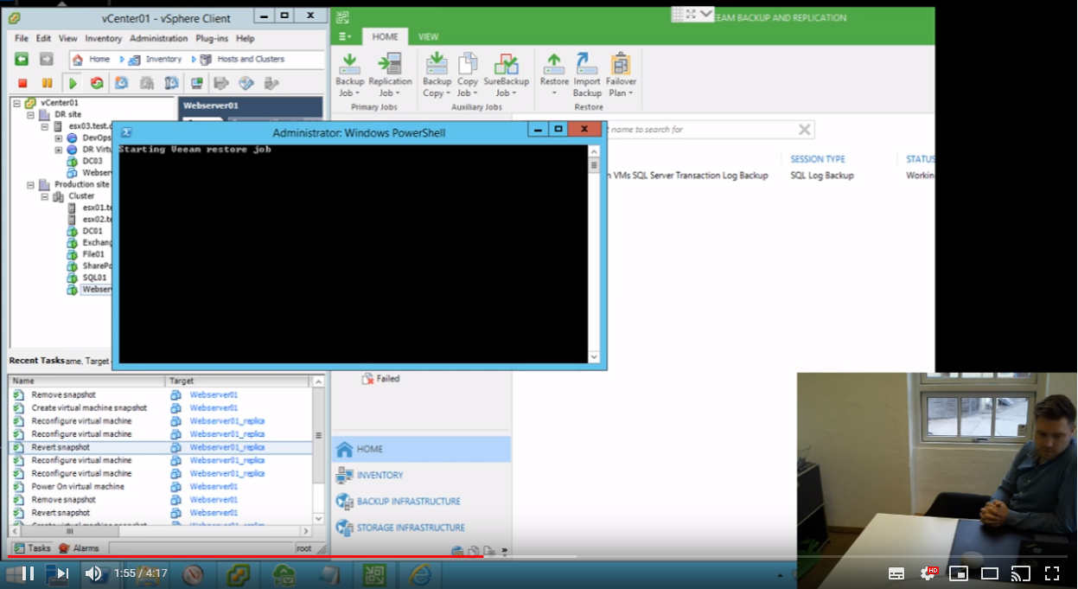Click the vSphere back navigation arrow
Image resolution: width=1078 pixels, height=589 pixels.
click(22, 59)
